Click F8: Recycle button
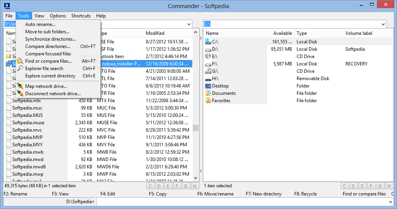Screen dimensions: 397x209 coord(306,194)
